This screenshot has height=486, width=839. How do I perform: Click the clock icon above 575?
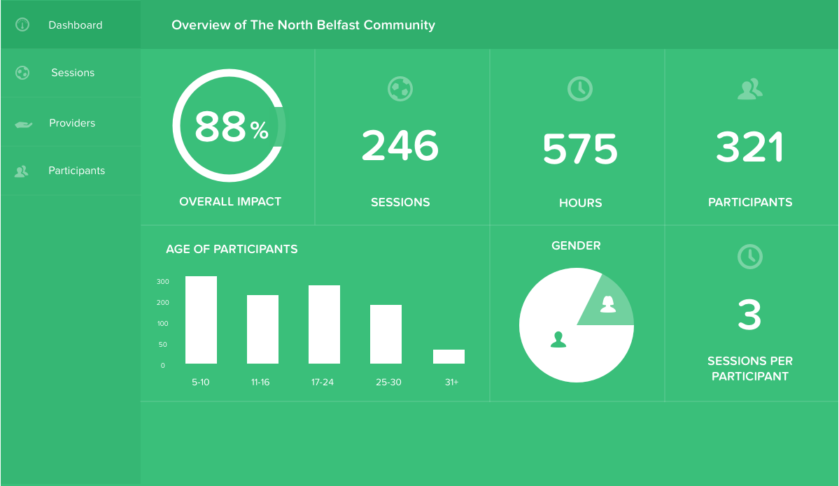(580, 89)
